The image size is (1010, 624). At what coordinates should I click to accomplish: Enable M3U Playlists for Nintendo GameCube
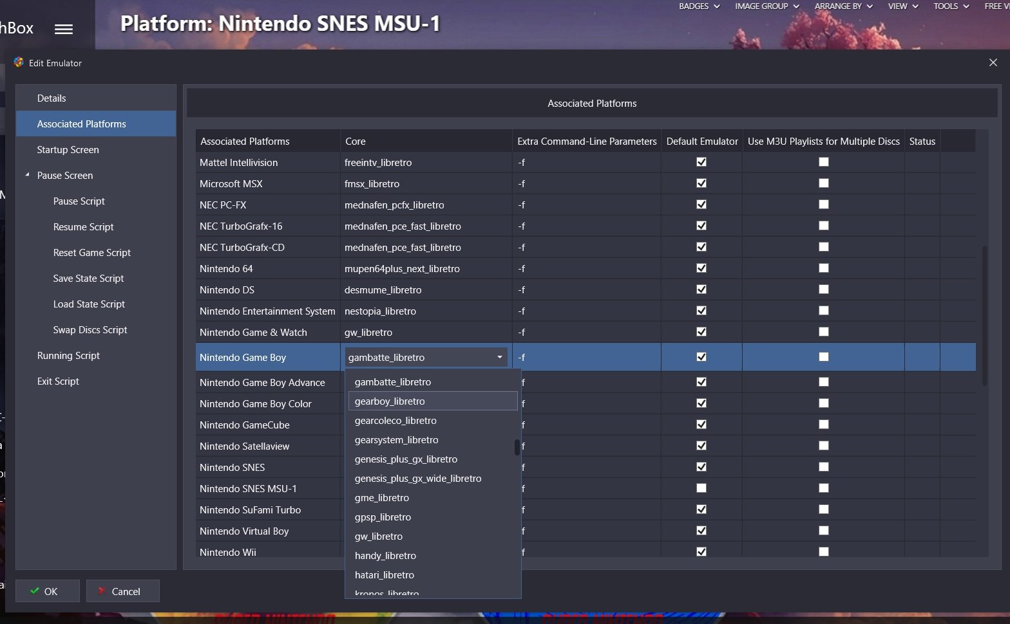824,425
